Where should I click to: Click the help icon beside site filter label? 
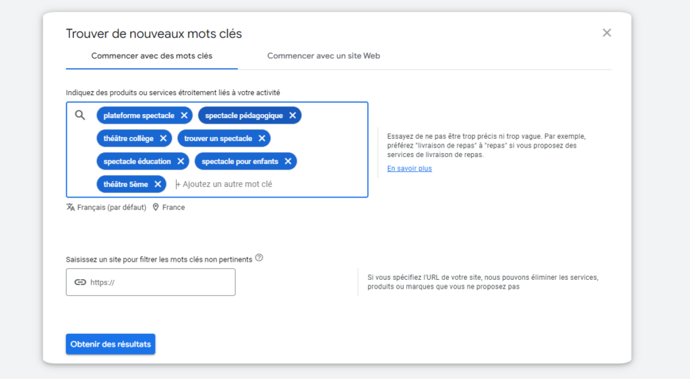[259, 258]
